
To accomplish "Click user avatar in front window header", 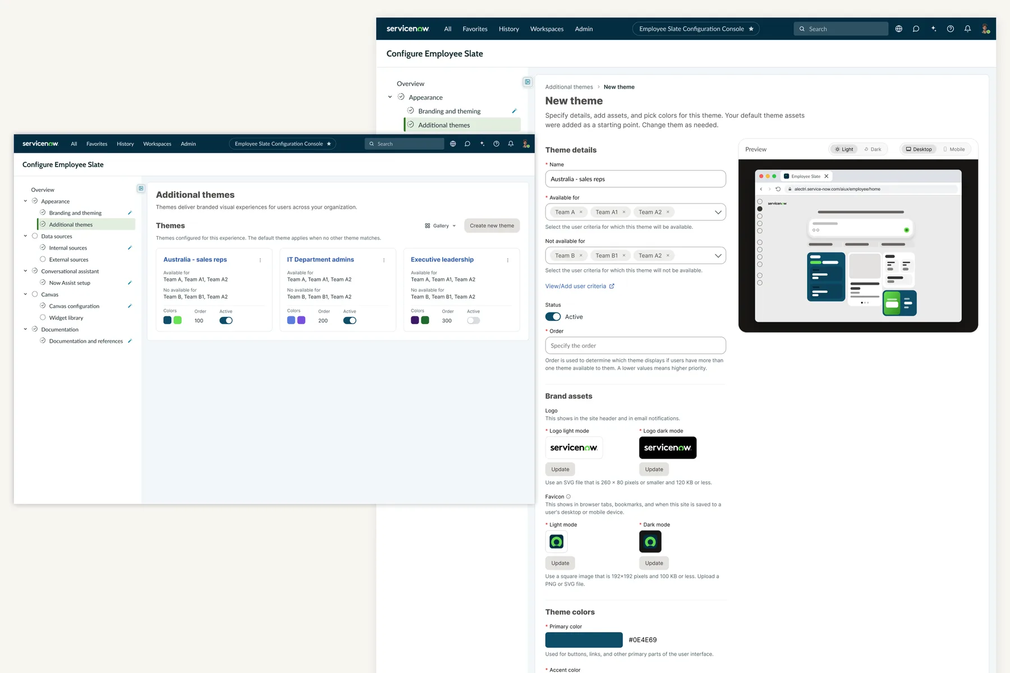I will (526, 144).
